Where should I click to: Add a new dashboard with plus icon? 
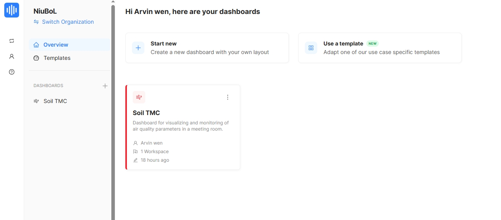[x=105, y=86]
